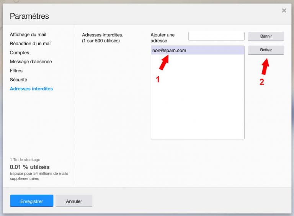Image resolution: width=294 pixels, height=216 pixels.
Task: Click the red arrow numbered 1
Action: pyautogui.click(x=163, y=63)
